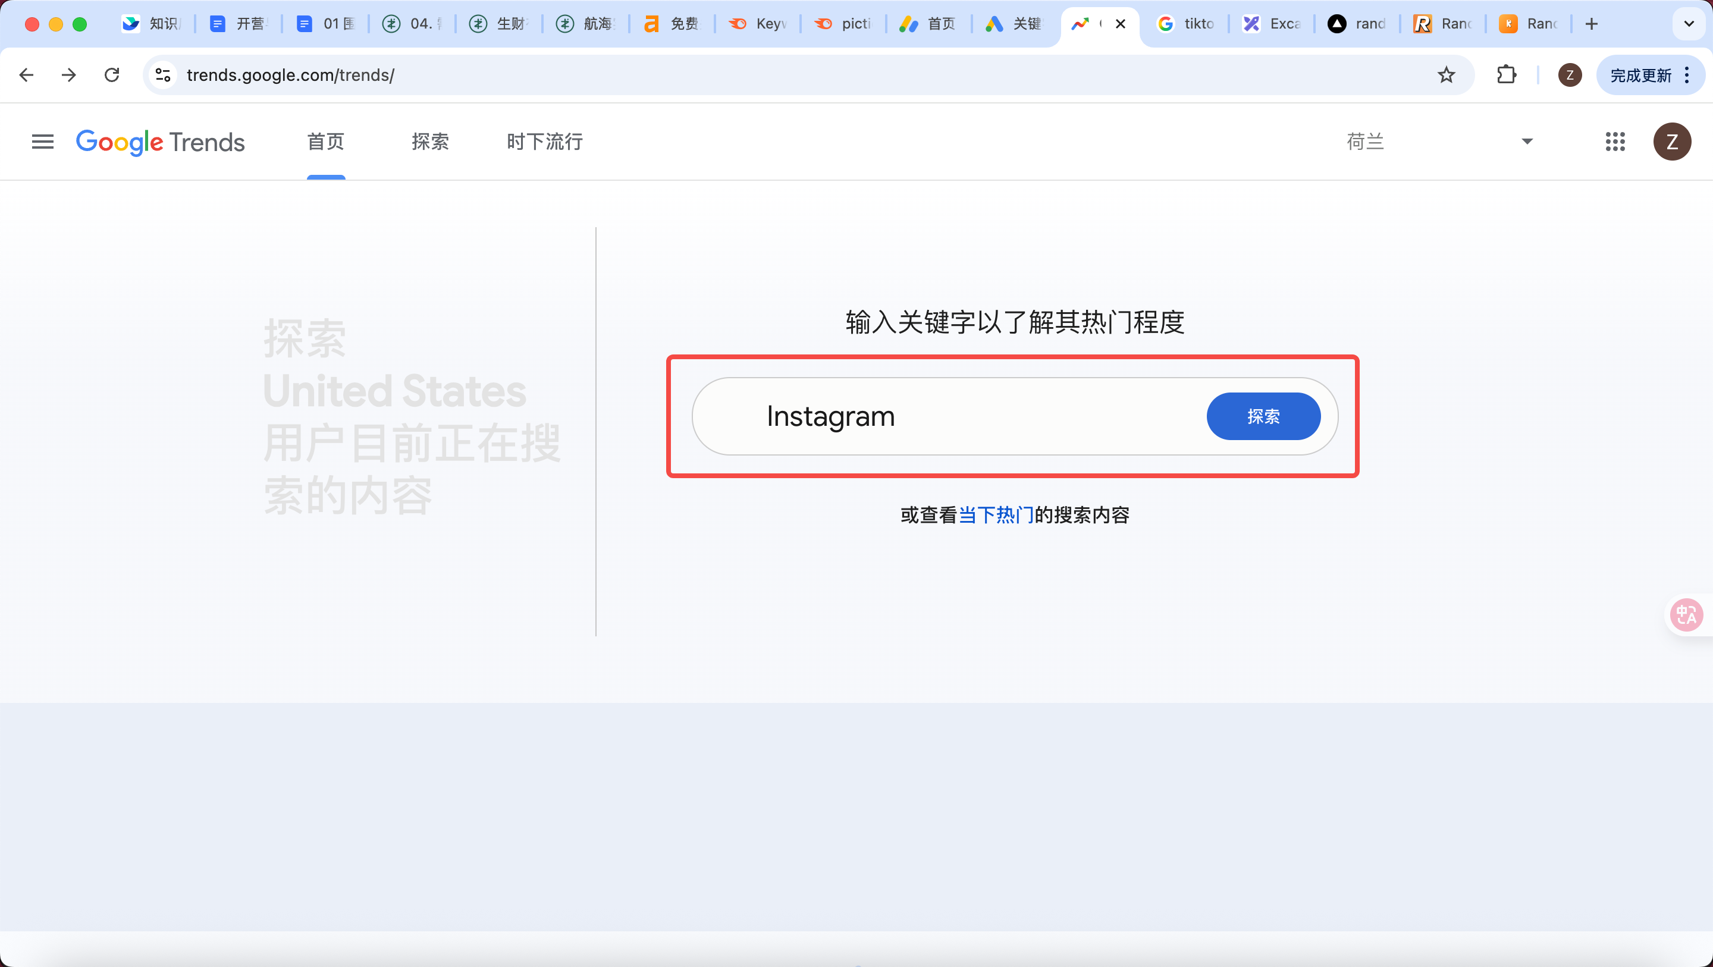Open the Chrome extensions puzzle icon
Image resolution: width=1713 pixels, height=967 pixels.
(x=1506, y=75)
